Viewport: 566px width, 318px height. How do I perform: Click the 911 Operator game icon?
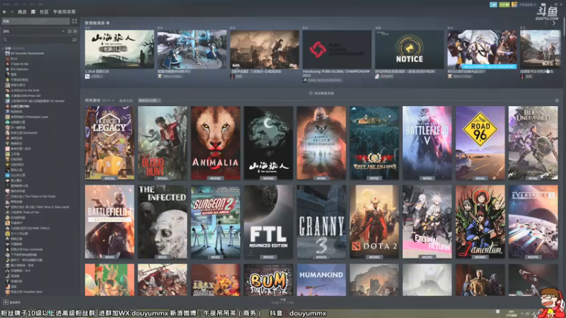tap(7, 69)
